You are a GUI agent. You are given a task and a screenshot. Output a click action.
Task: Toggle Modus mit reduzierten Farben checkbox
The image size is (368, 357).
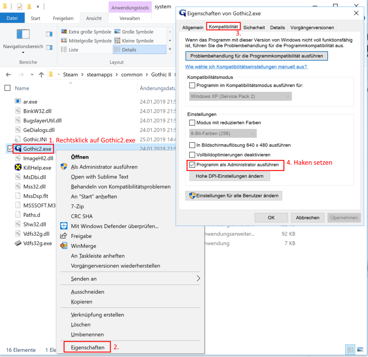pos(192,123)
